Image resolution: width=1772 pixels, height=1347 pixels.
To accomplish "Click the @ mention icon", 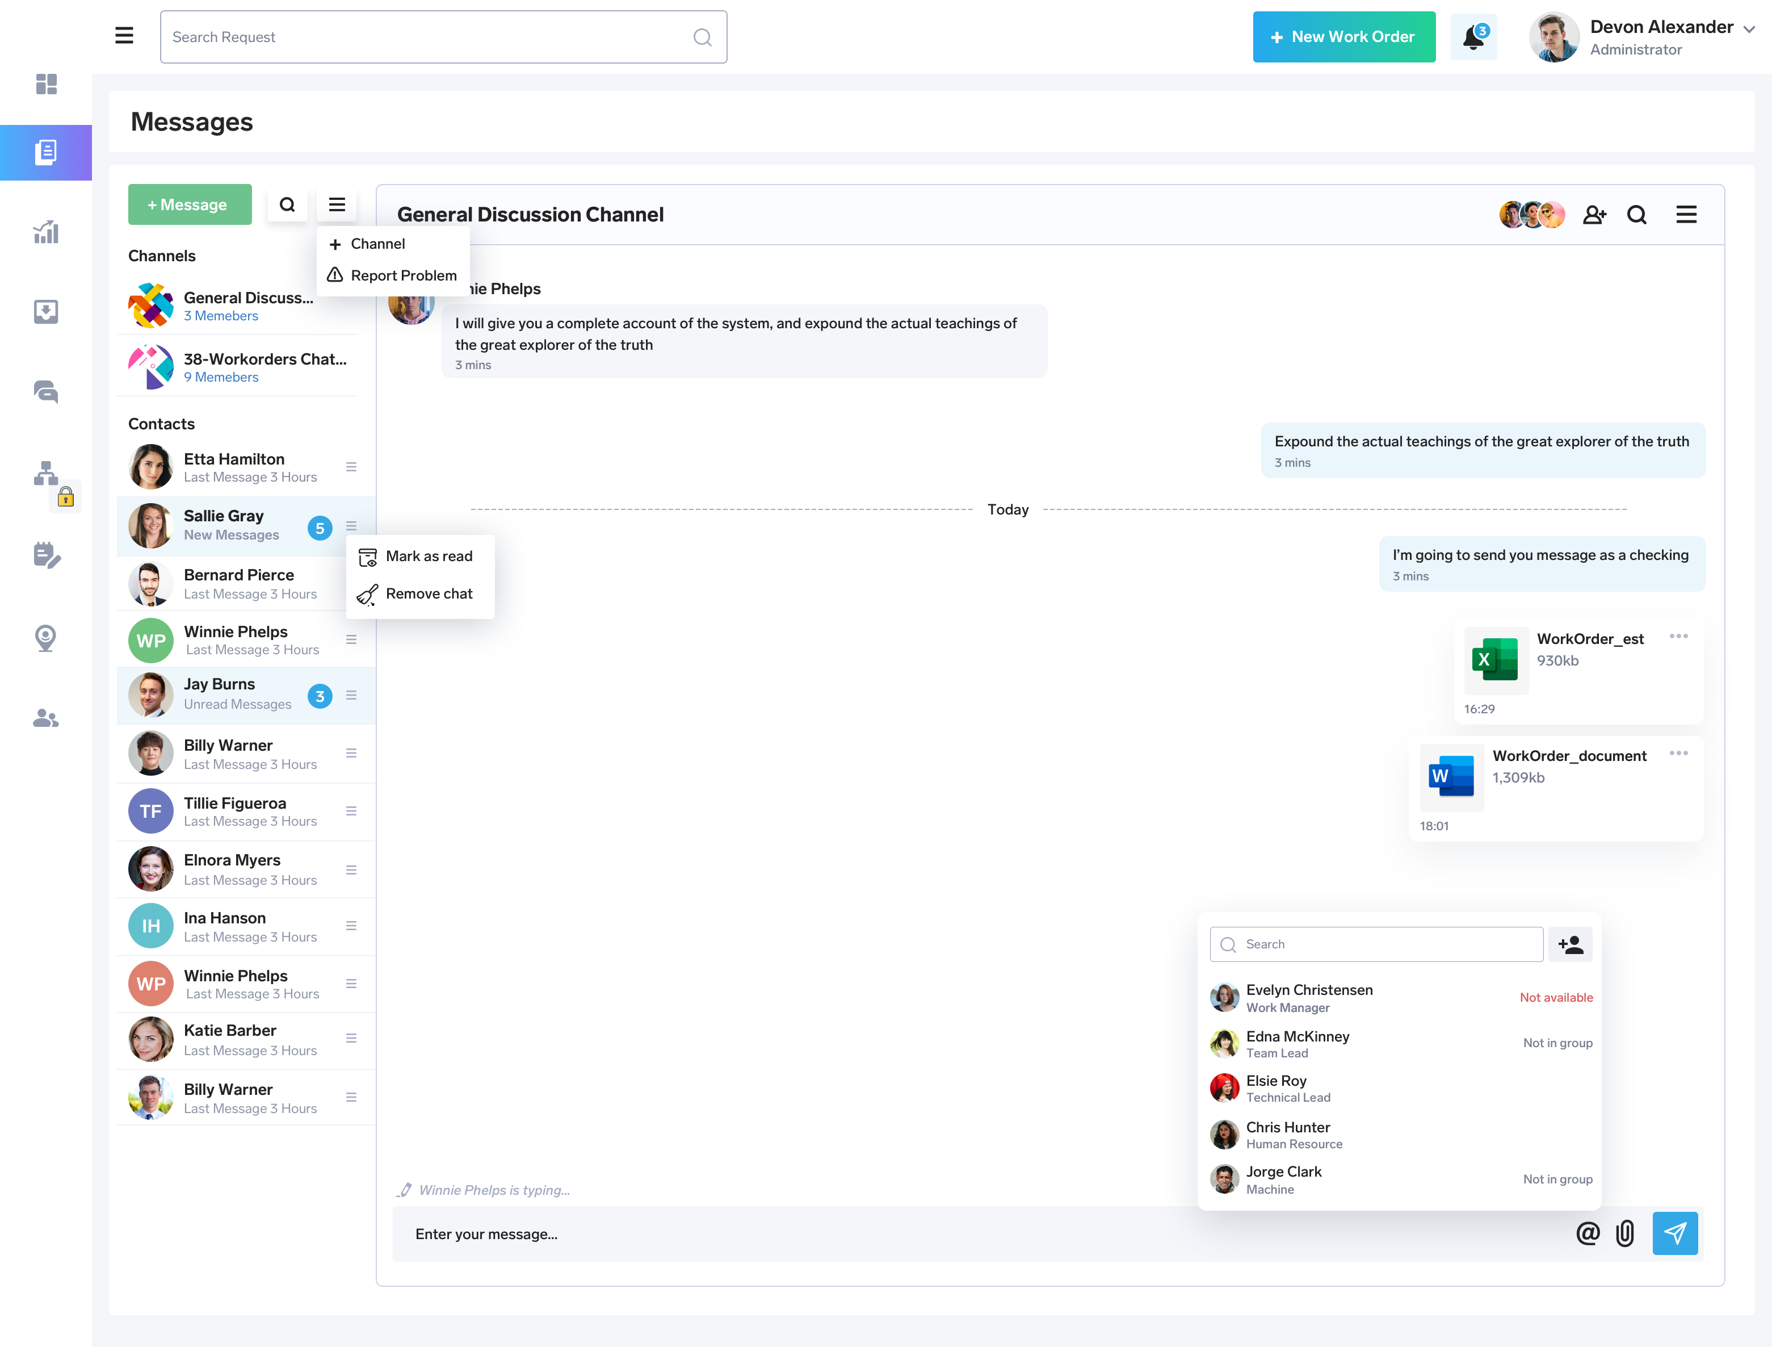I will click(1587, 1233).
